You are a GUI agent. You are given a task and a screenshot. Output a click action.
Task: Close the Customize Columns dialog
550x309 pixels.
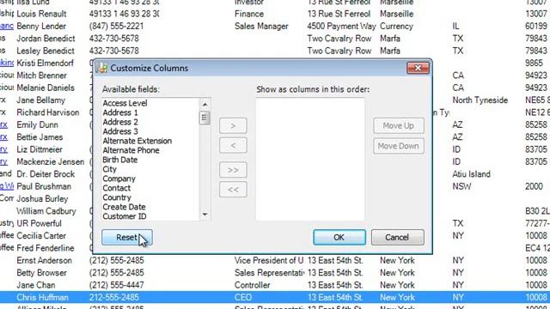418,68
